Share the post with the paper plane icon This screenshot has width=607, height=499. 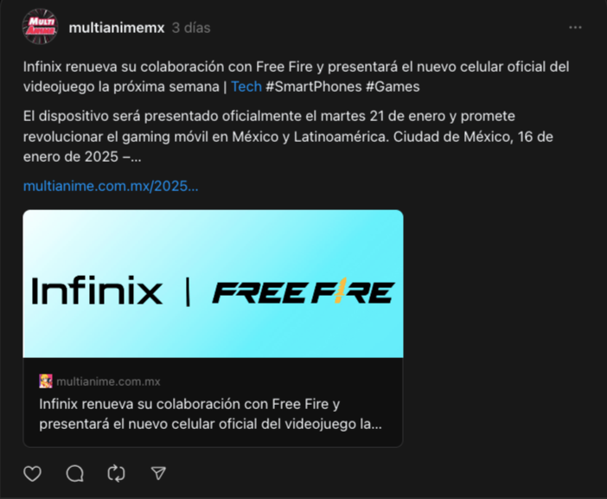point(158,473)
